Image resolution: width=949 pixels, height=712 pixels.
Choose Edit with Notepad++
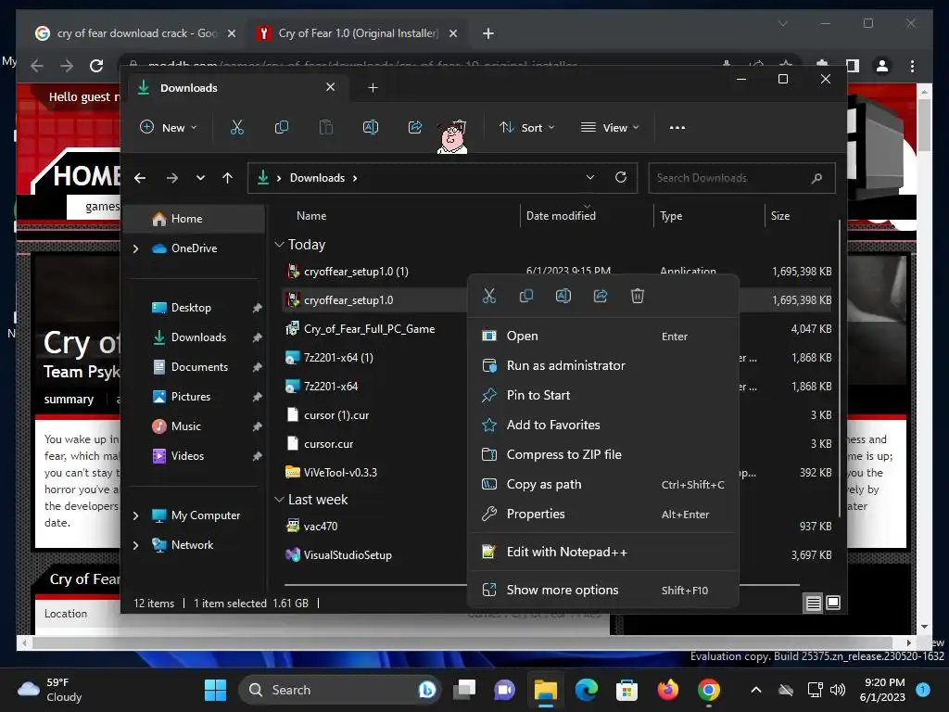[x=603, y=553]
